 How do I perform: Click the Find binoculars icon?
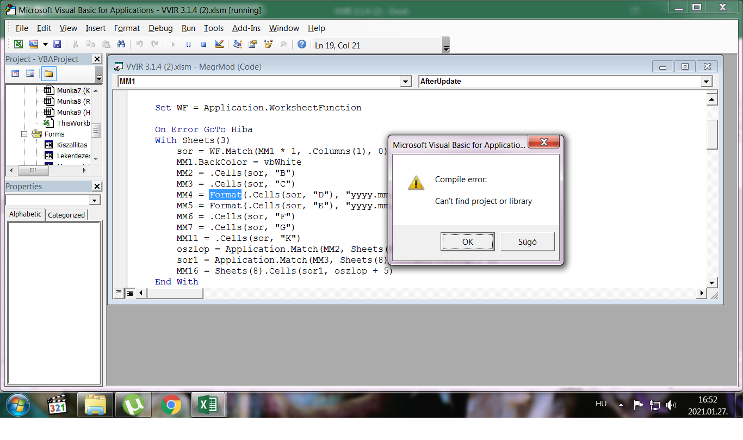121,45
